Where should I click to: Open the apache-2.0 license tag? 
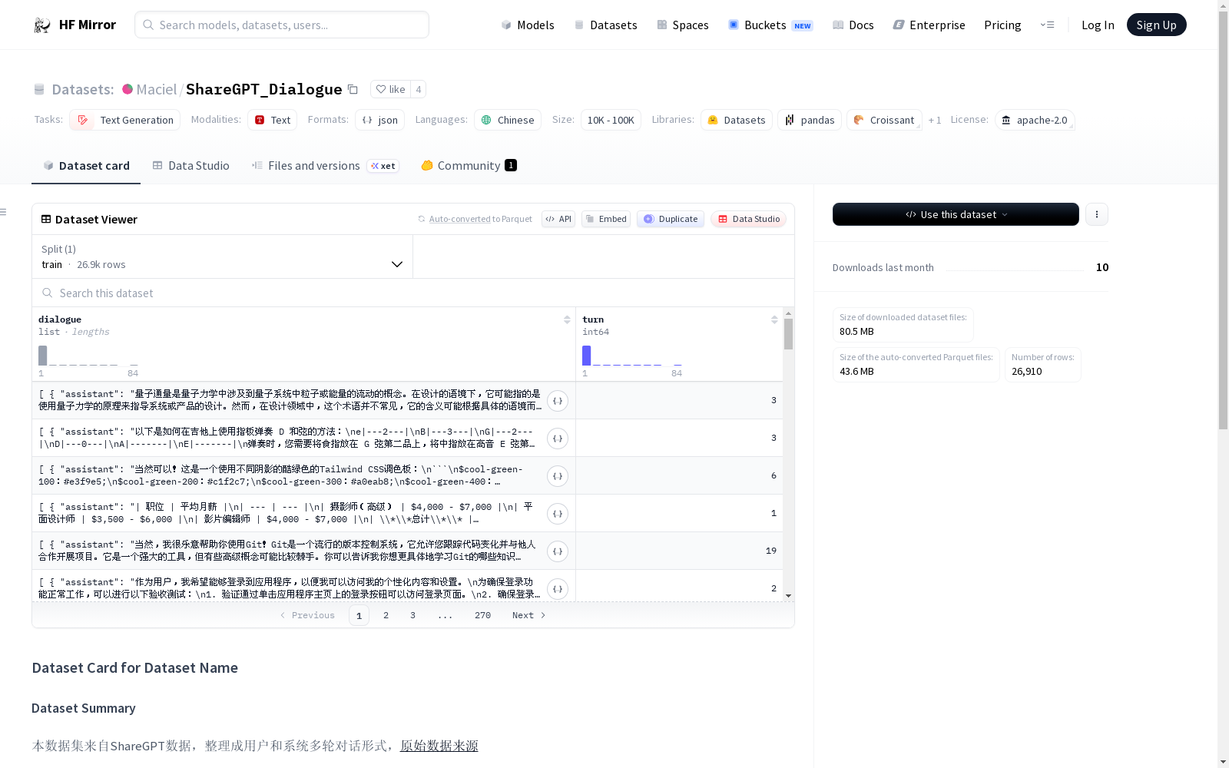click(x=1034, y=120)
